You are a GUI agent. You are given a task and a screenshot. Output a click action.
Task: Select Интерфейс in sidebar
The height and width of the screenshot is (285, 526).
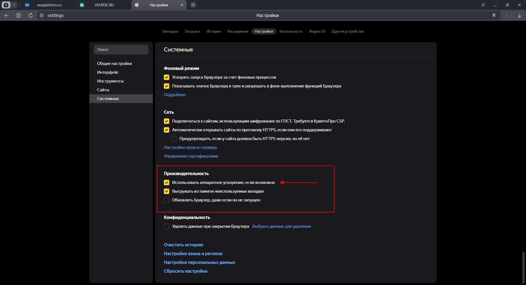click(x=121, y=72)
